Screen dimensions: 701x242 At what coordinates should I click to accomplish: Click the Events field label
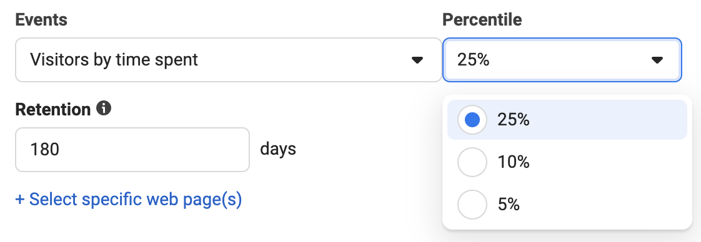click(41, 19)
